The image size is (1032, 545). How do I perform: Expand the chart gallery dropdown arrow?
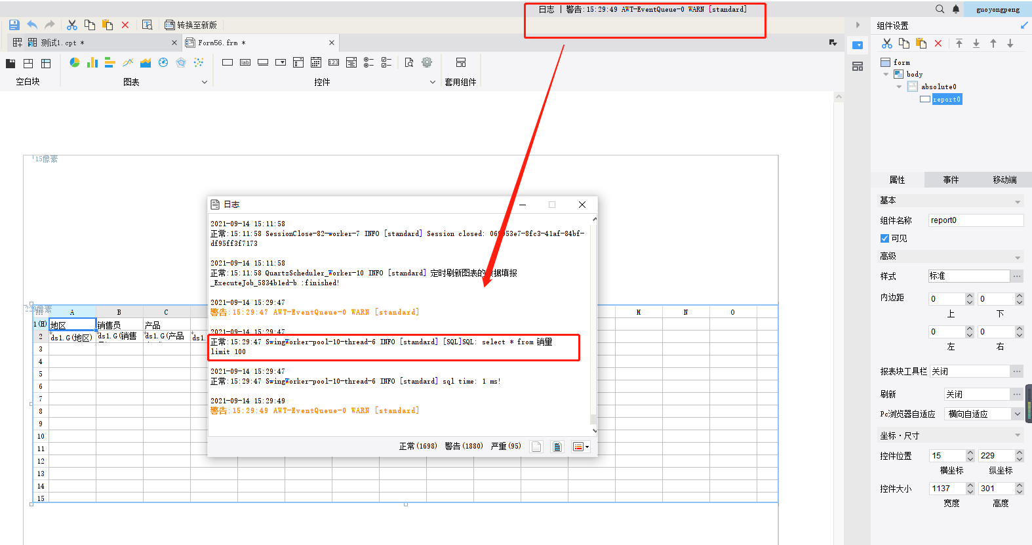(x=205, y=82)
